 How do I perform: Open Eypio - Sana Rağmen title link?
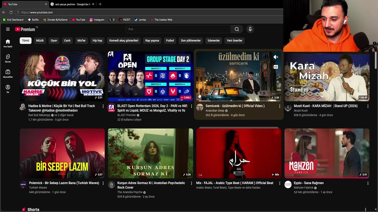309,183
